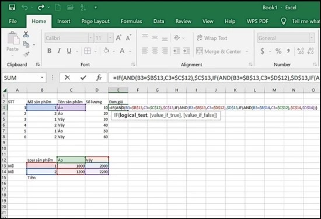Open the Borders dropdown arrow

(x=95, y=51)
